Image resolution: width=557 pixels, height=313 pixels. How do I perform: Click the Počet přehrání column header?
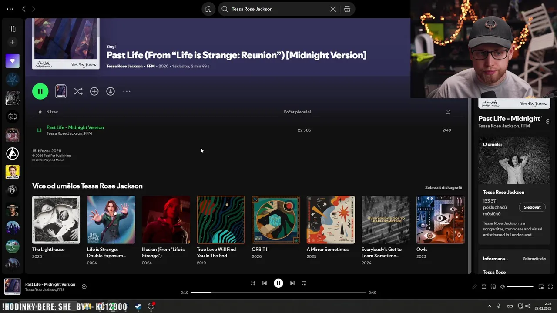tap(297, 112)
